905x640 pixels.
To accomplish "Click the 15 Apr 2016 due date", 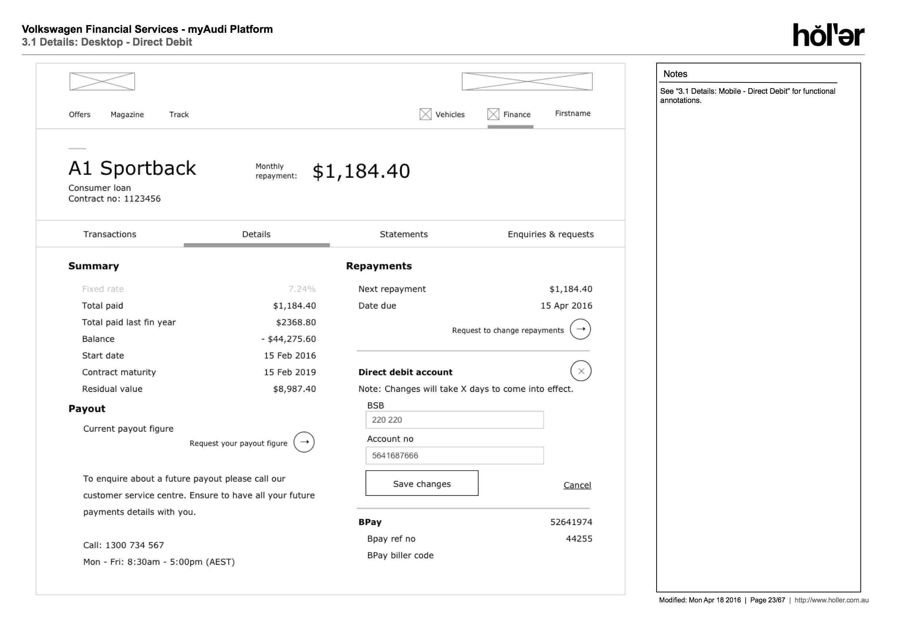I will [x=566, y=306].
